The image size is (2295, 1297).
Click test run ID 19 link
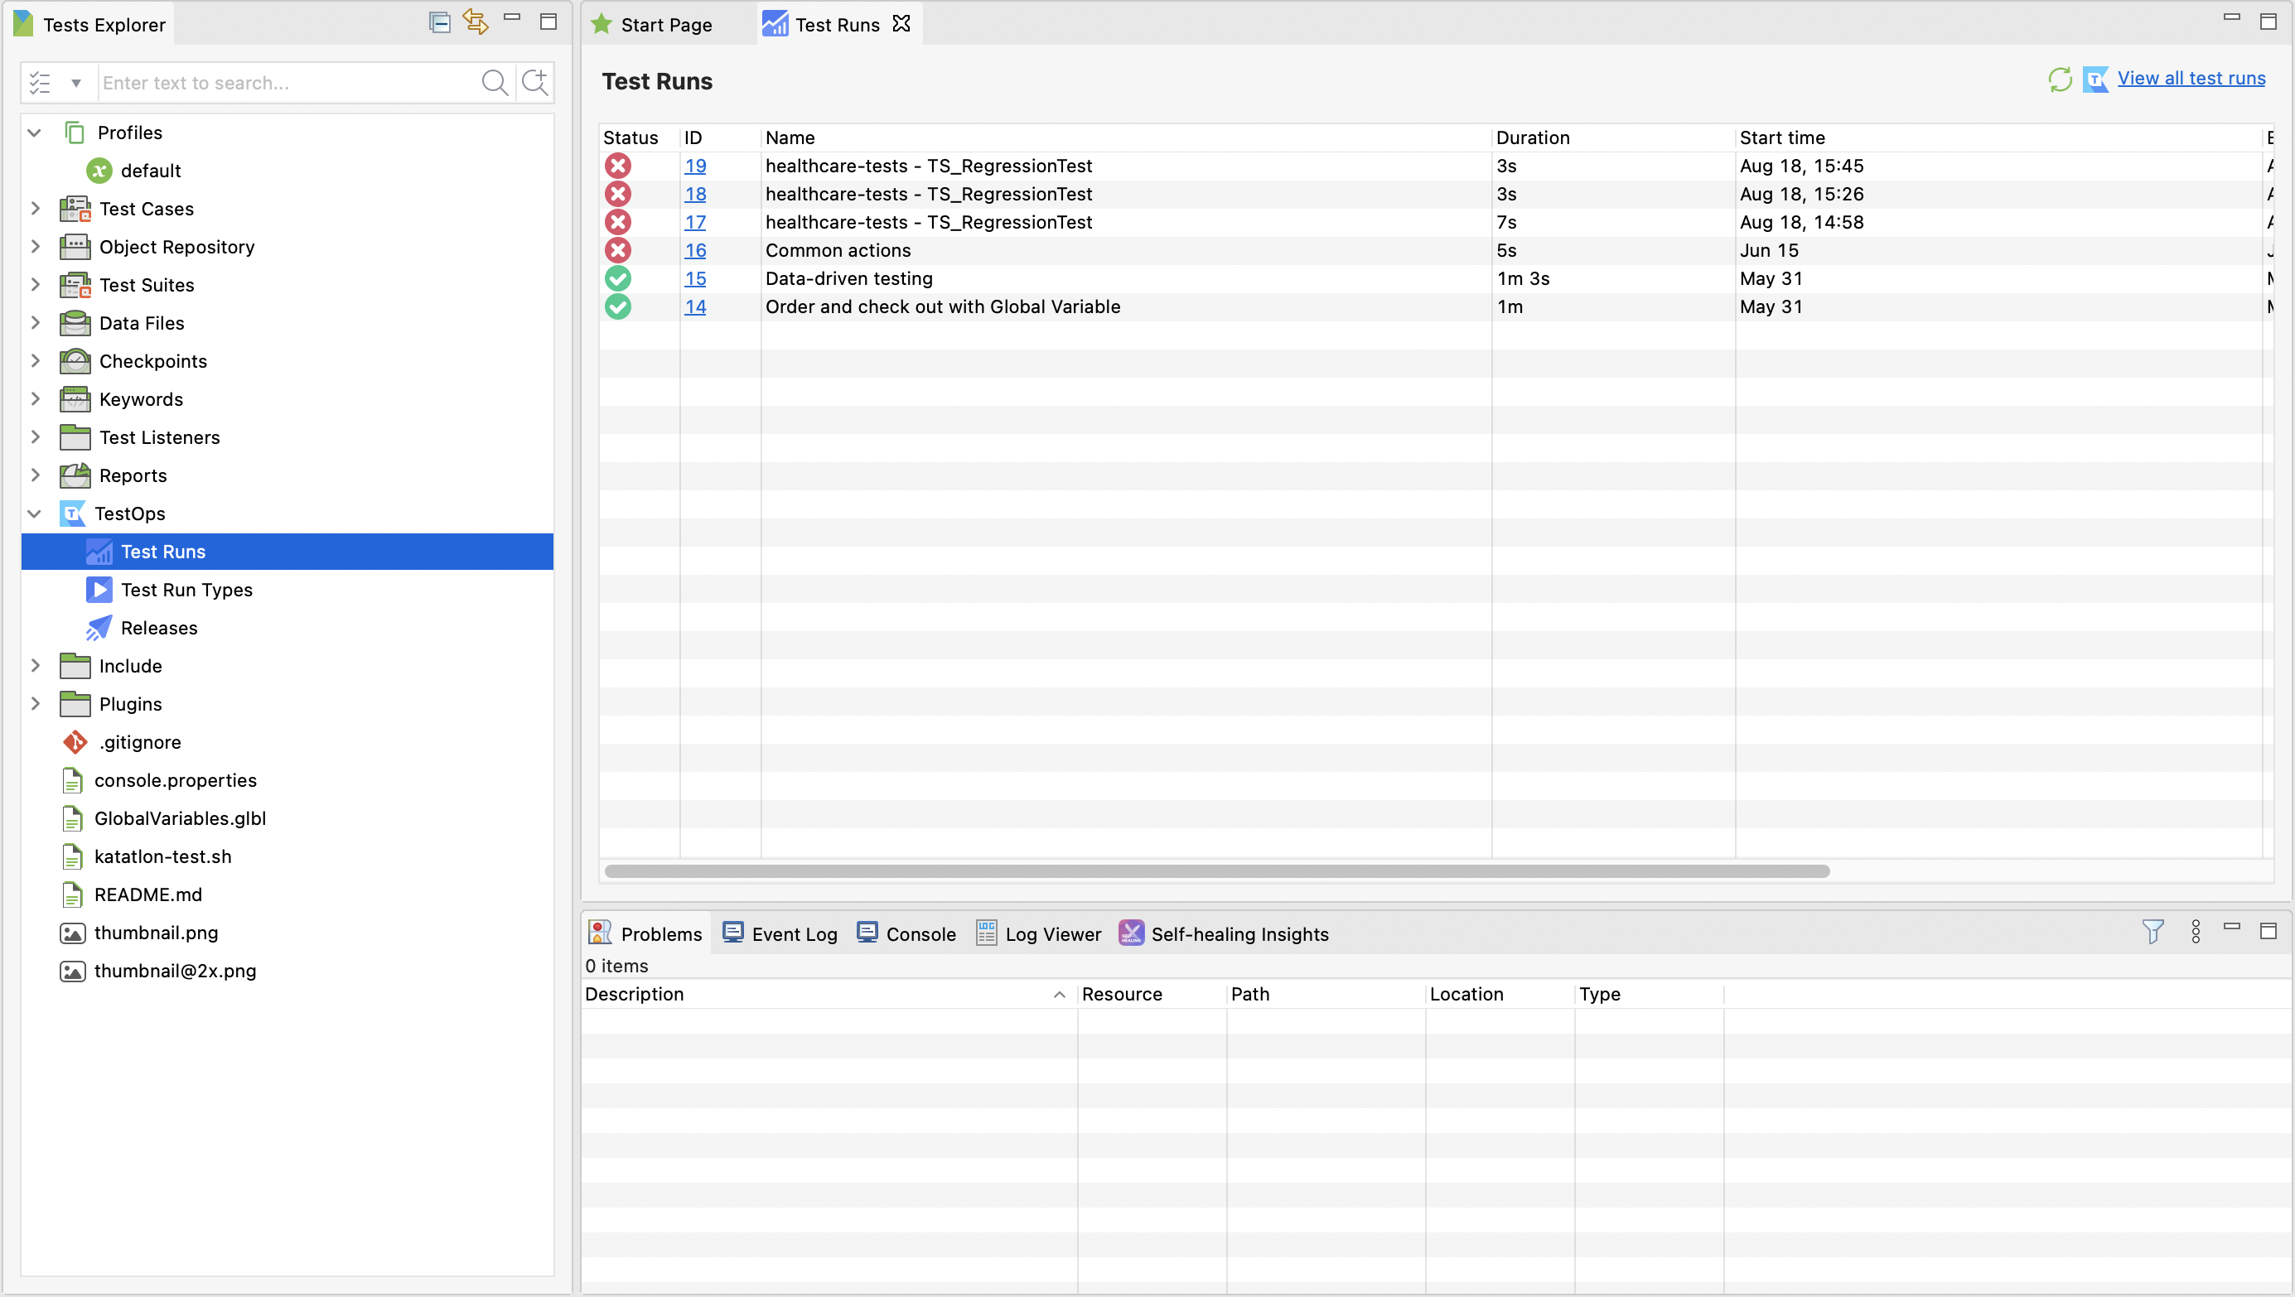tap(693, 166)
